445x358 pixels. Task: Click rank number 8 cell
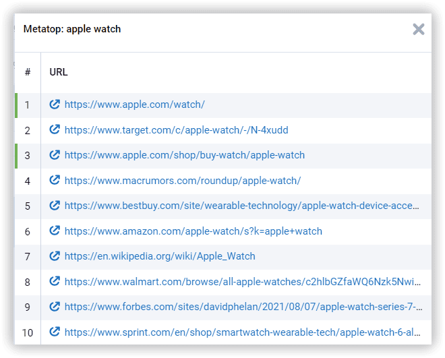tap(27, 282)
